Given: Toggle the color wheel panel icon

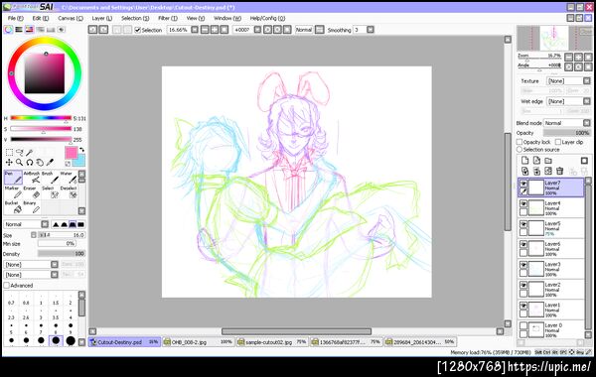Looking at the screenshot, I should [x=8, y=30].
